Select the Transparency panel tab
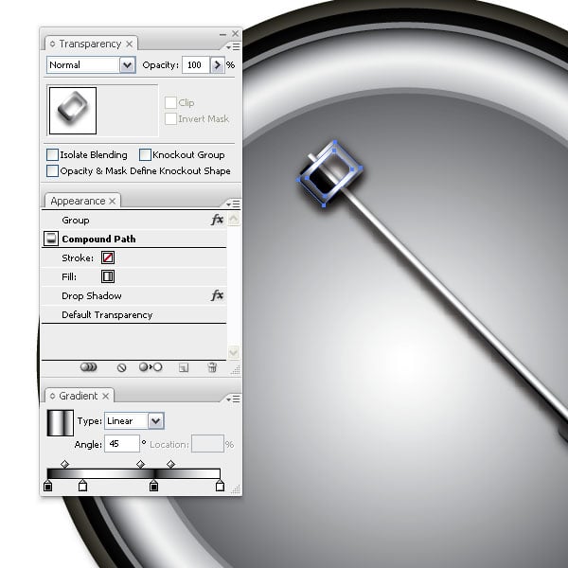Screen dimensions: 568x568 pyautogui.click(x=90, y=44)
